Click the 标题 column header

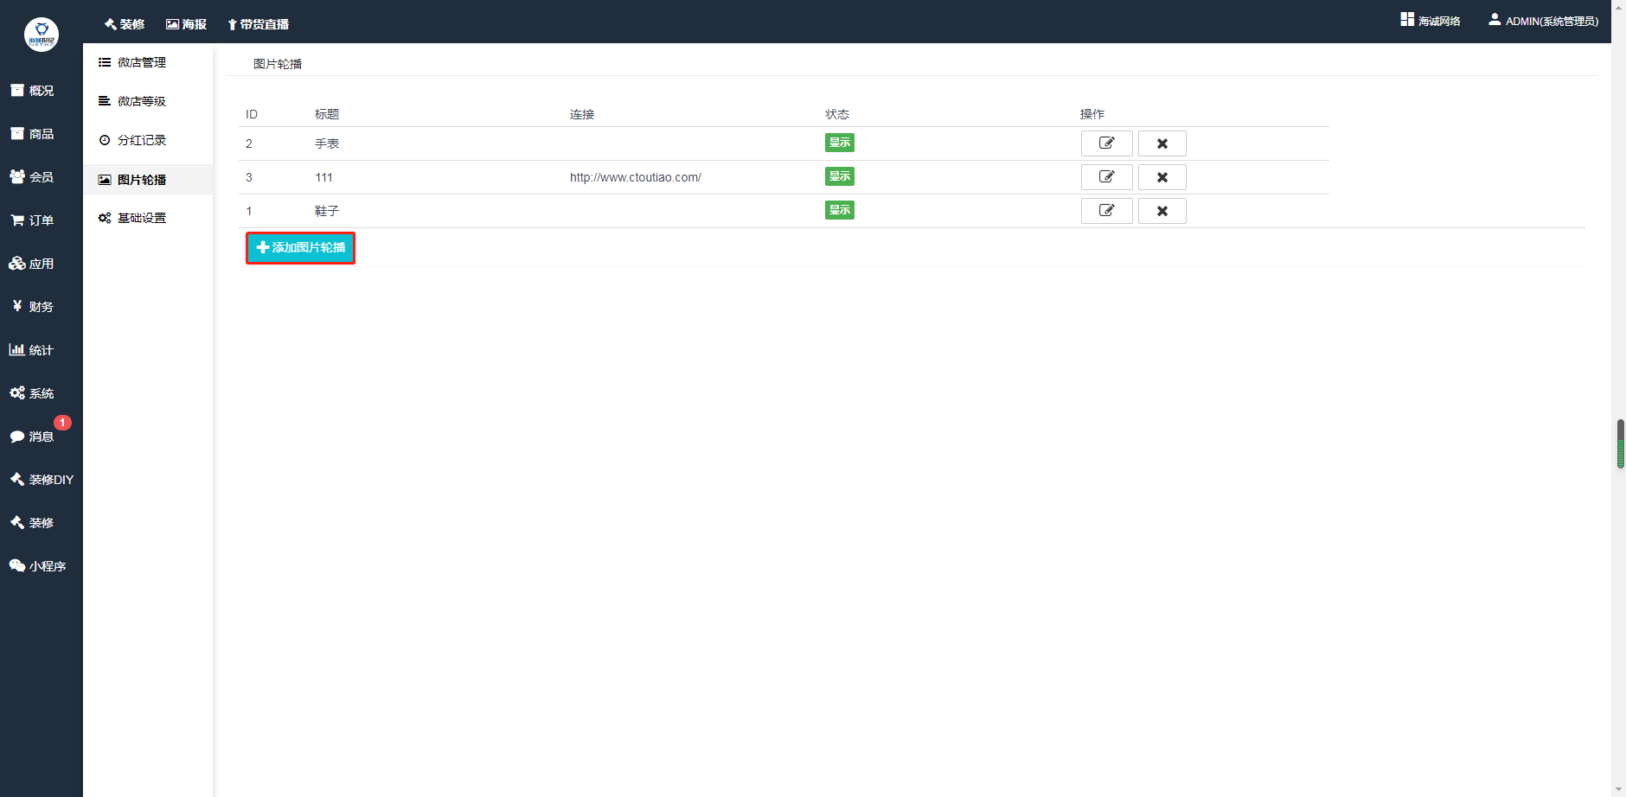coord(327,114)
